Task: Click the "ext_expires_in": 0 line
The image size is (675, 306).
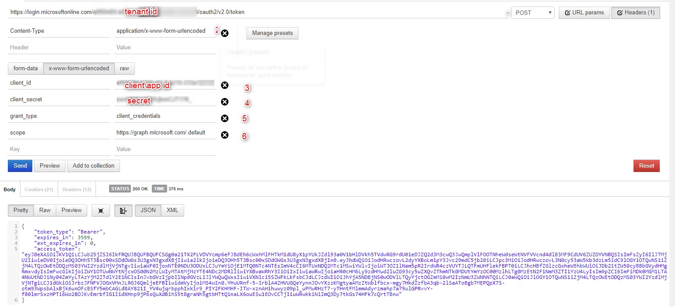Action: (x=65, y=243)
